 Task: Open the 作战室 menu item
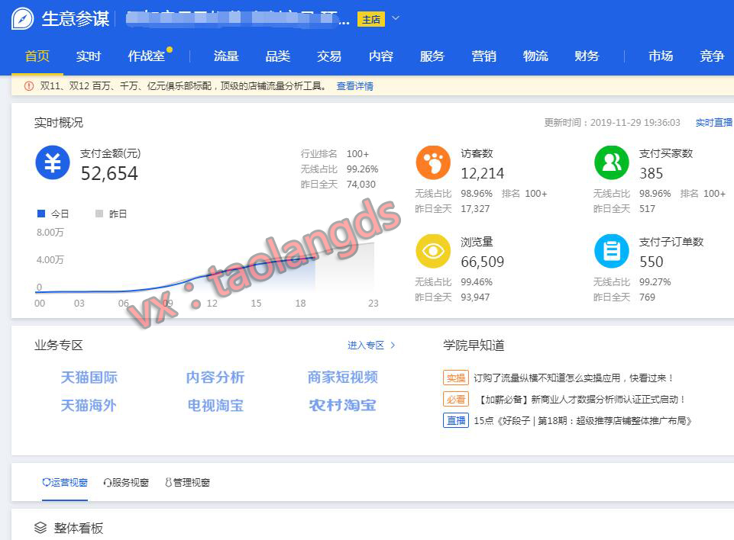(147, 56)
